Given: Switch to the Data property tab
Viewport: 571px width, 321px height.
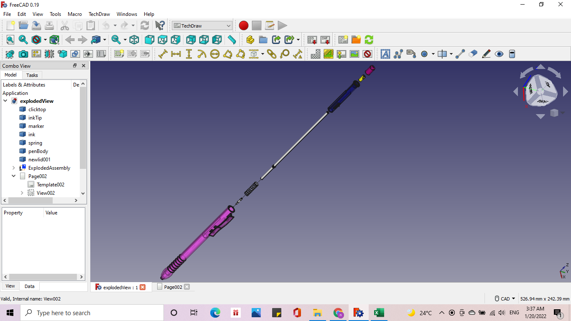Looking at the screenshot, I should 30,286.
